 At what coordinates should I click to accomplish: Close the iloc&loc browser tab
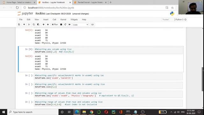(70, 3)
